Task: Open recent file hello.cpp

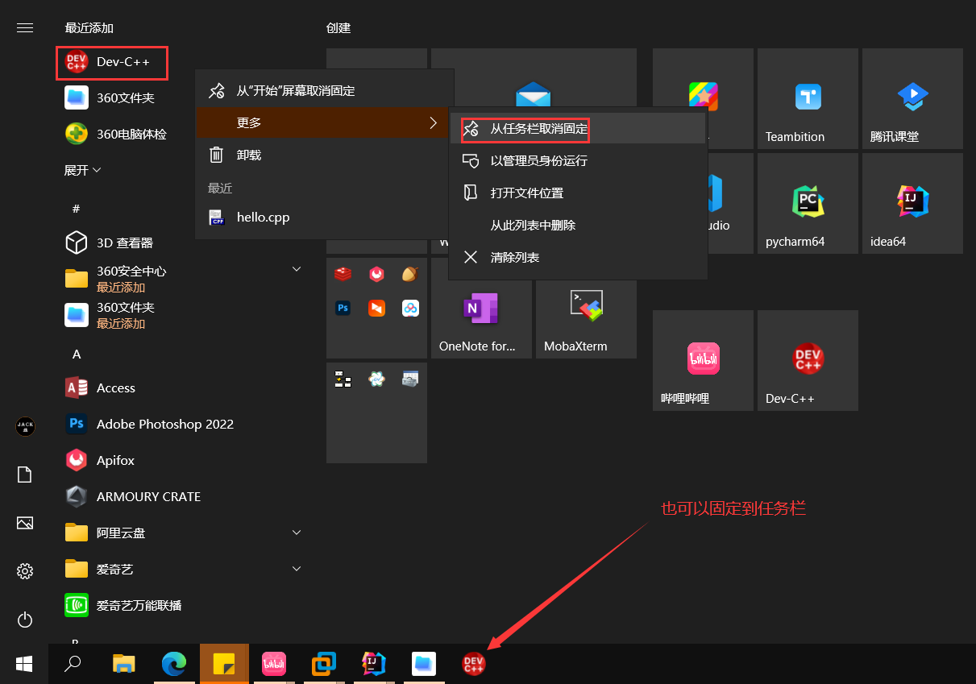Action: [x=324, y=217]
